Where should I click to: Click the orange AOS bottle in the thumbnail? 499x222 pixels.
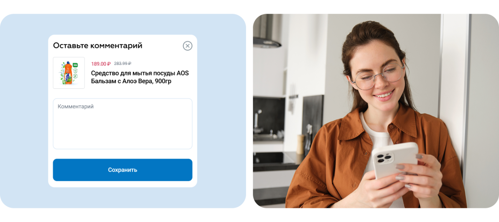coord(68,73)
